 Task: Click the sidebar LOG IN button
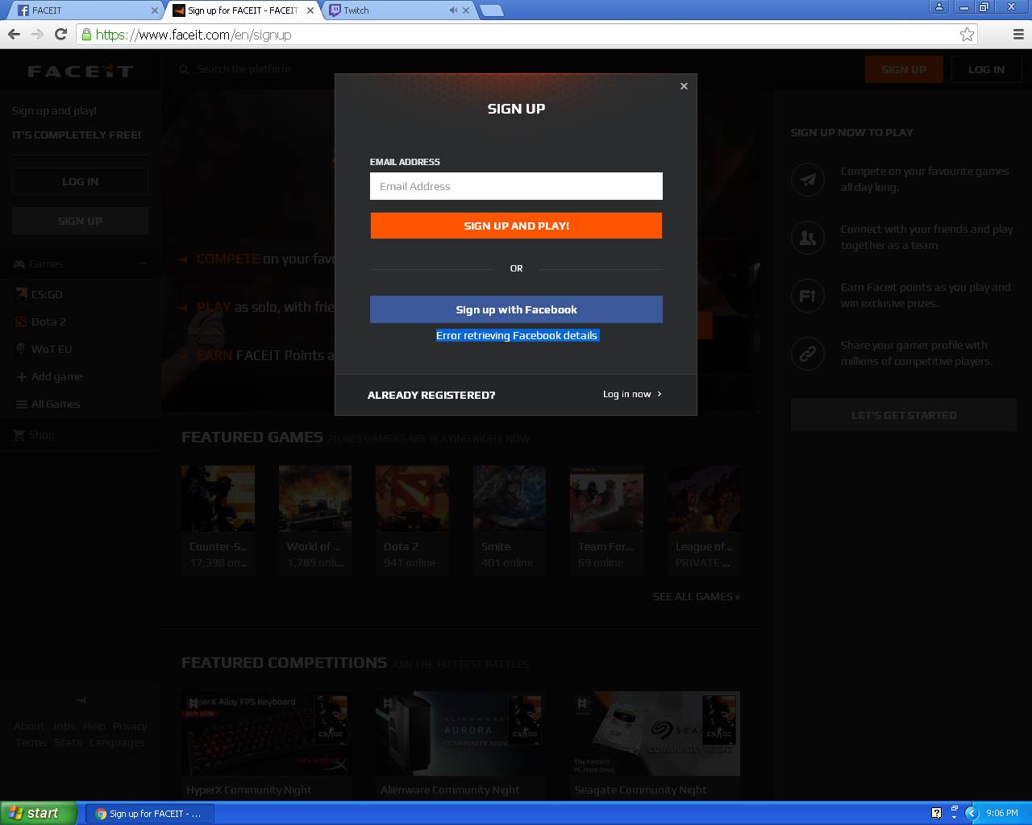tap(80, 181)
